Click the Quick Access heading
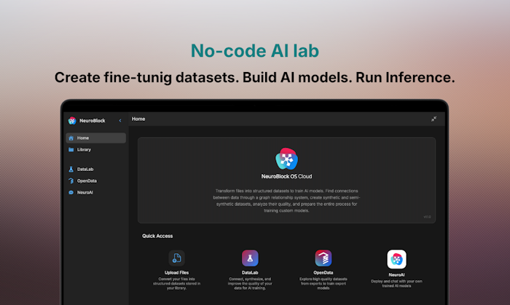 tap(157, 236)
